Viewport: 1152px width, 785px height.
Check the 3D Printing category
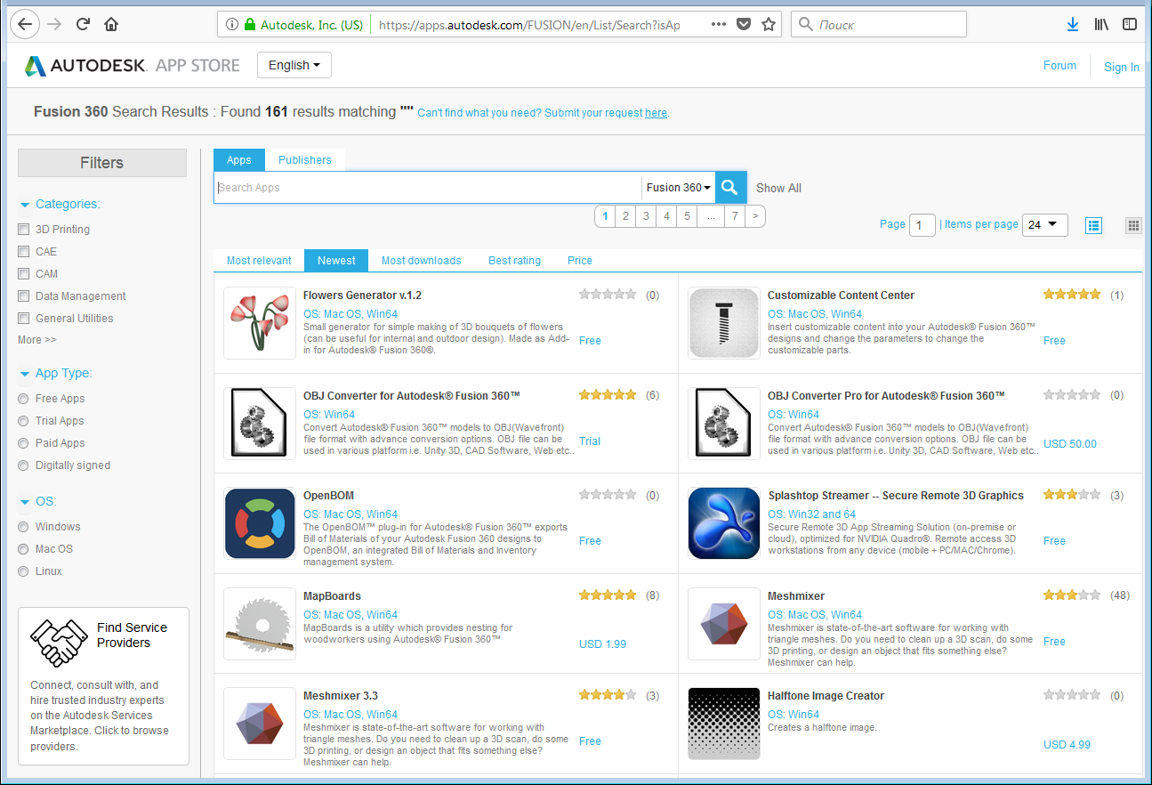24,229
